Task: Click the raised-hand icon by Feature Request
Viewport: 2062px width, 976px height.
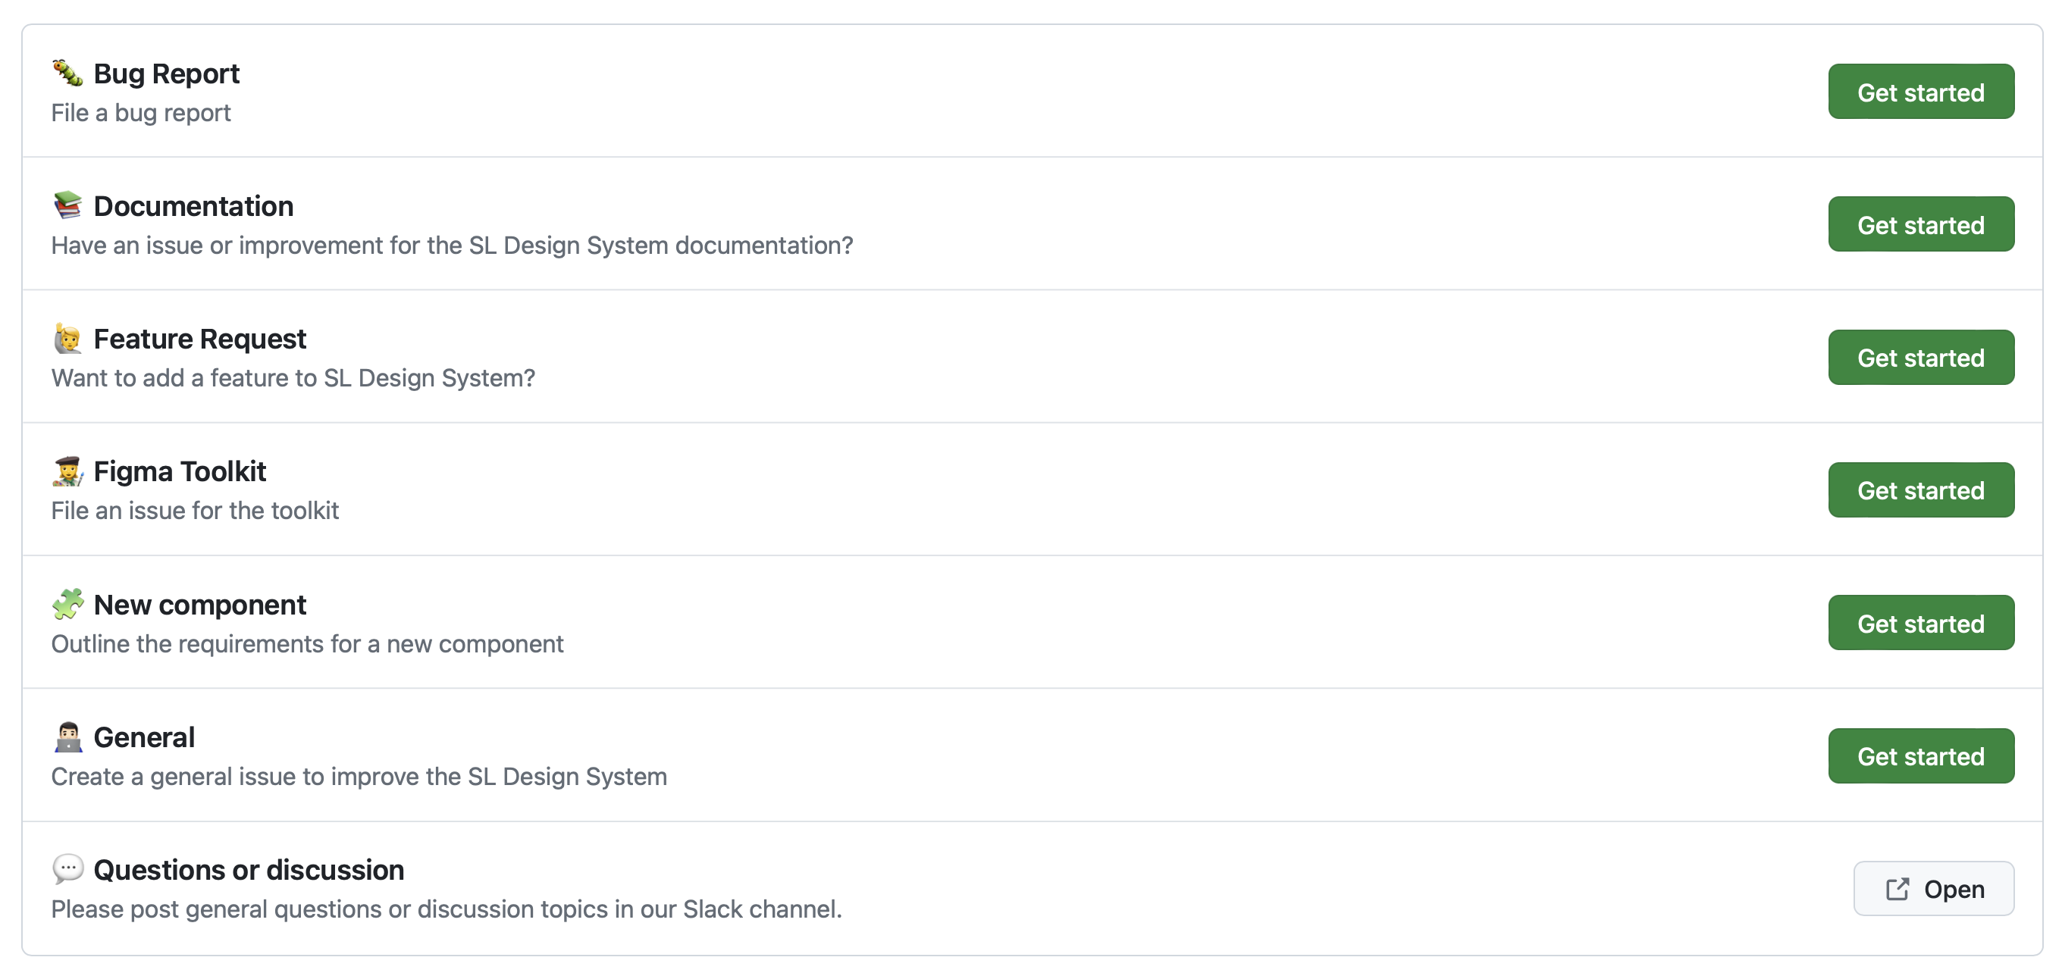Action: point(67,339)
